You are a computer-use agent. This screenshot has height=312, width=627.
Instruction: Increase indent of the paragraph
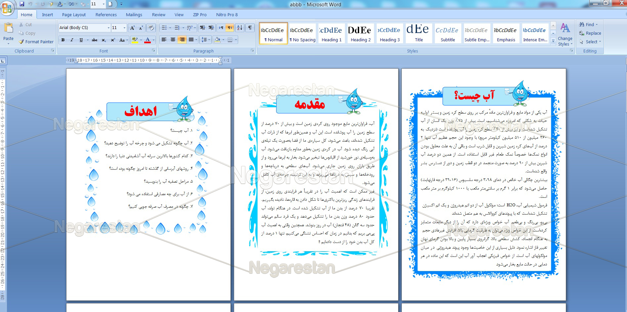tap(211, 28)
